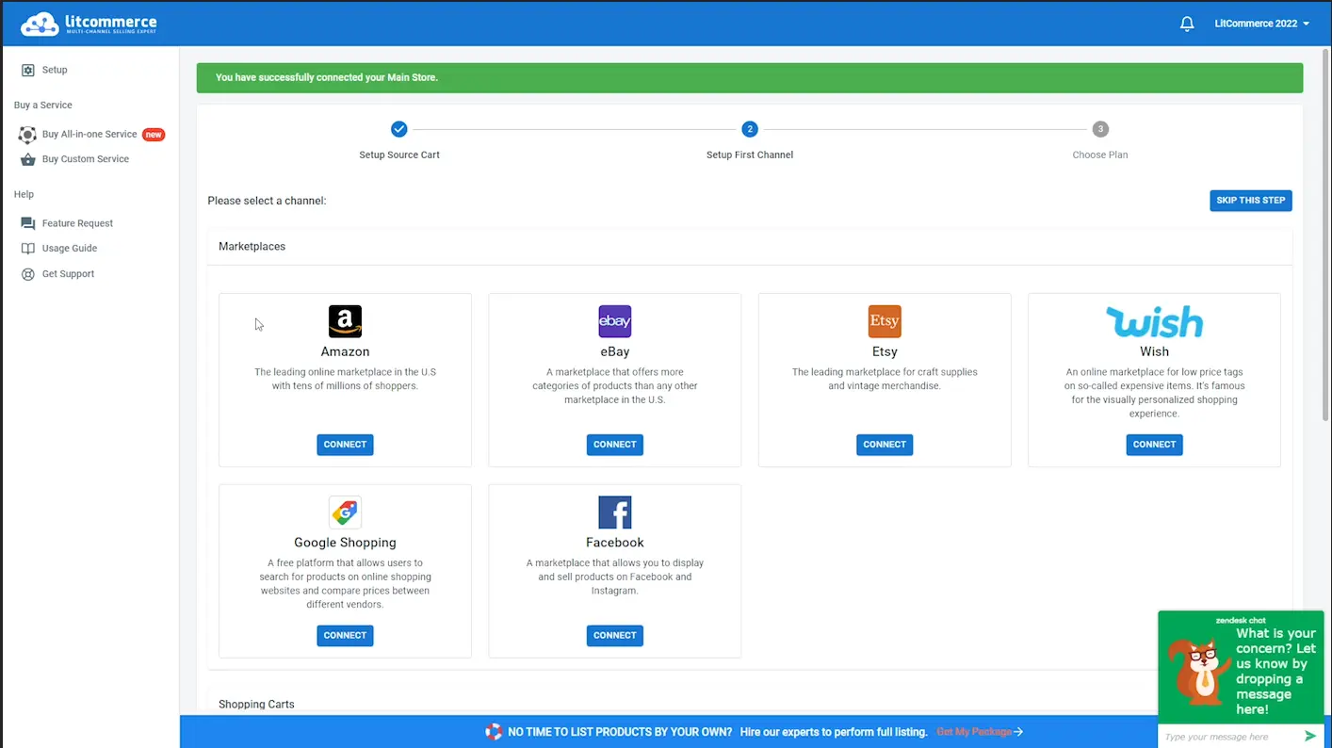Click the Google Shopping channel title
This screenshot has height=748, width=1332.
[345, 543]
